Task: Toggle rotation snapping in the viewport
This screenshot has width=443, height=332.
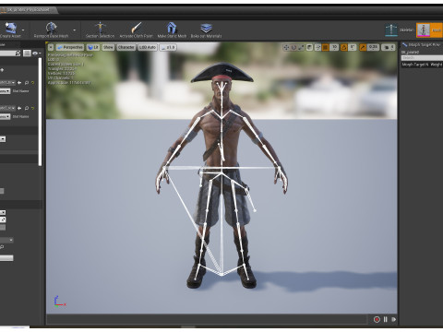Action: coord(343,47)
